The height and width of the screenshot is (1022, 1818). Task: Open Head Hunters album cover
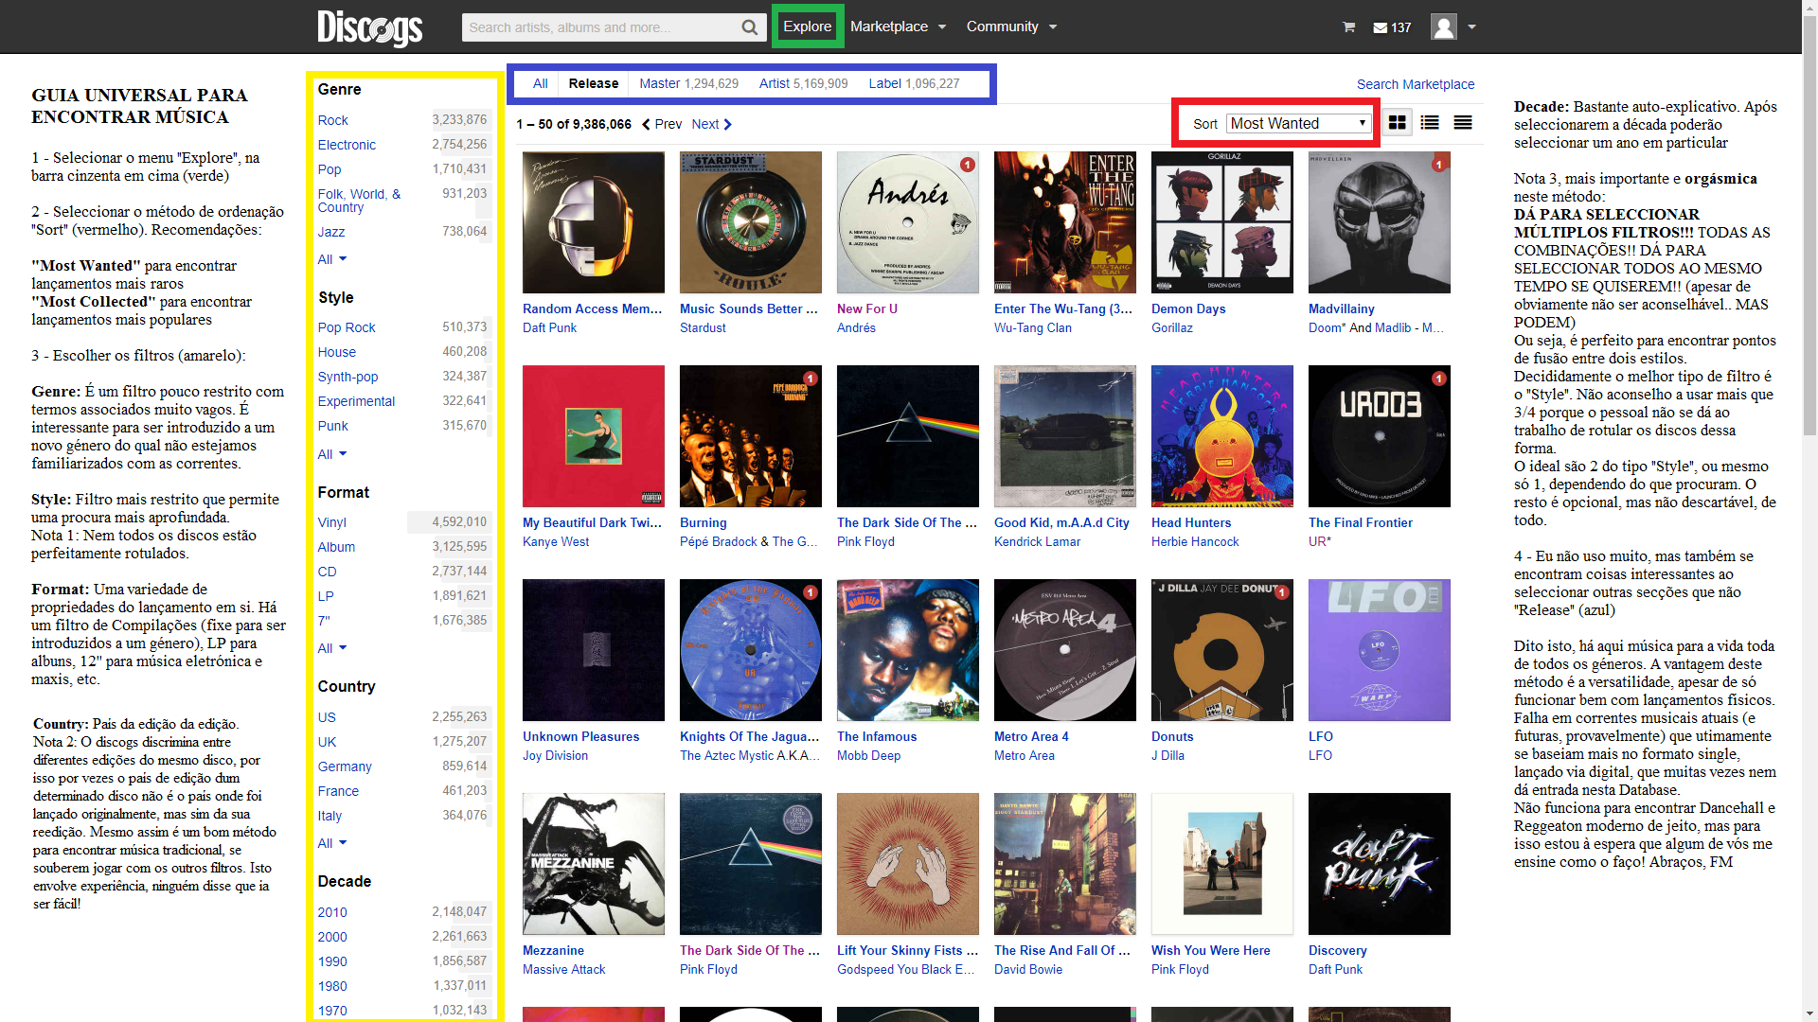[x=1222, y=436]
